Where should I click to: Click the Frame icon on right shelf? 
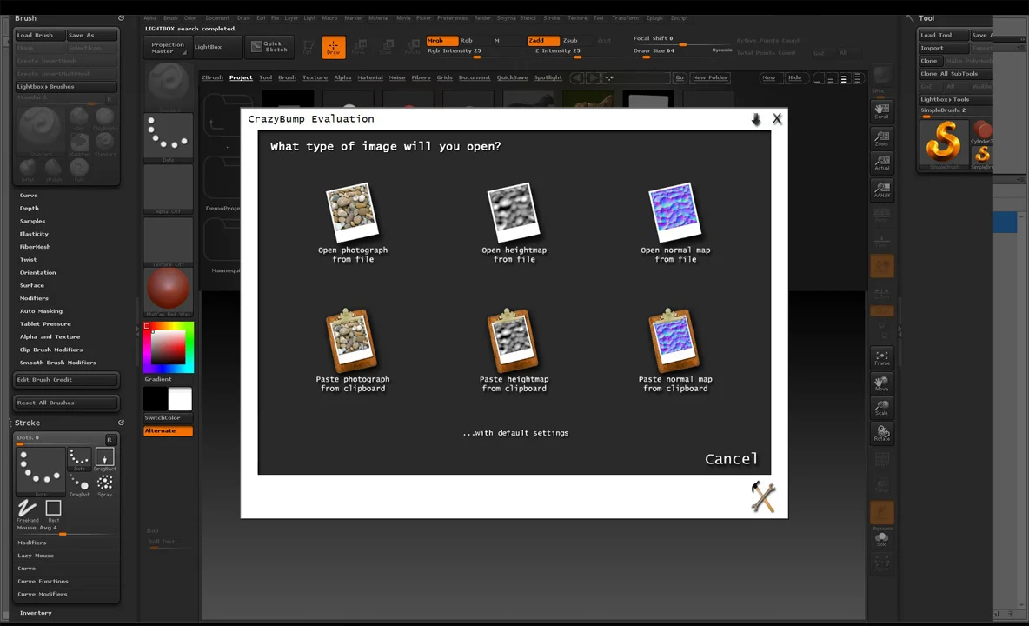point(882,357)
